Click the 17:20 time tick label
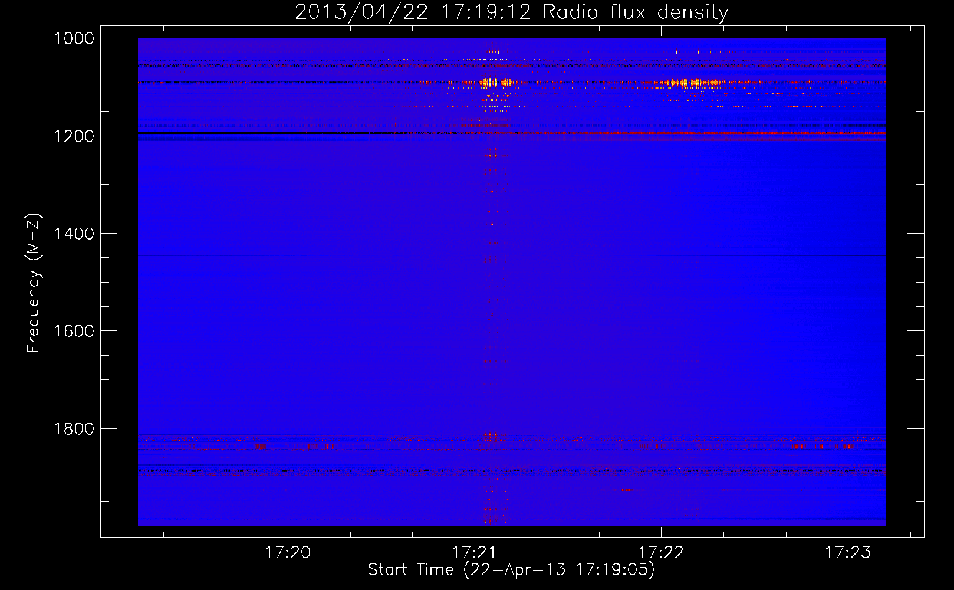This screenshot has height=590, width=954. tap(288, 552)
